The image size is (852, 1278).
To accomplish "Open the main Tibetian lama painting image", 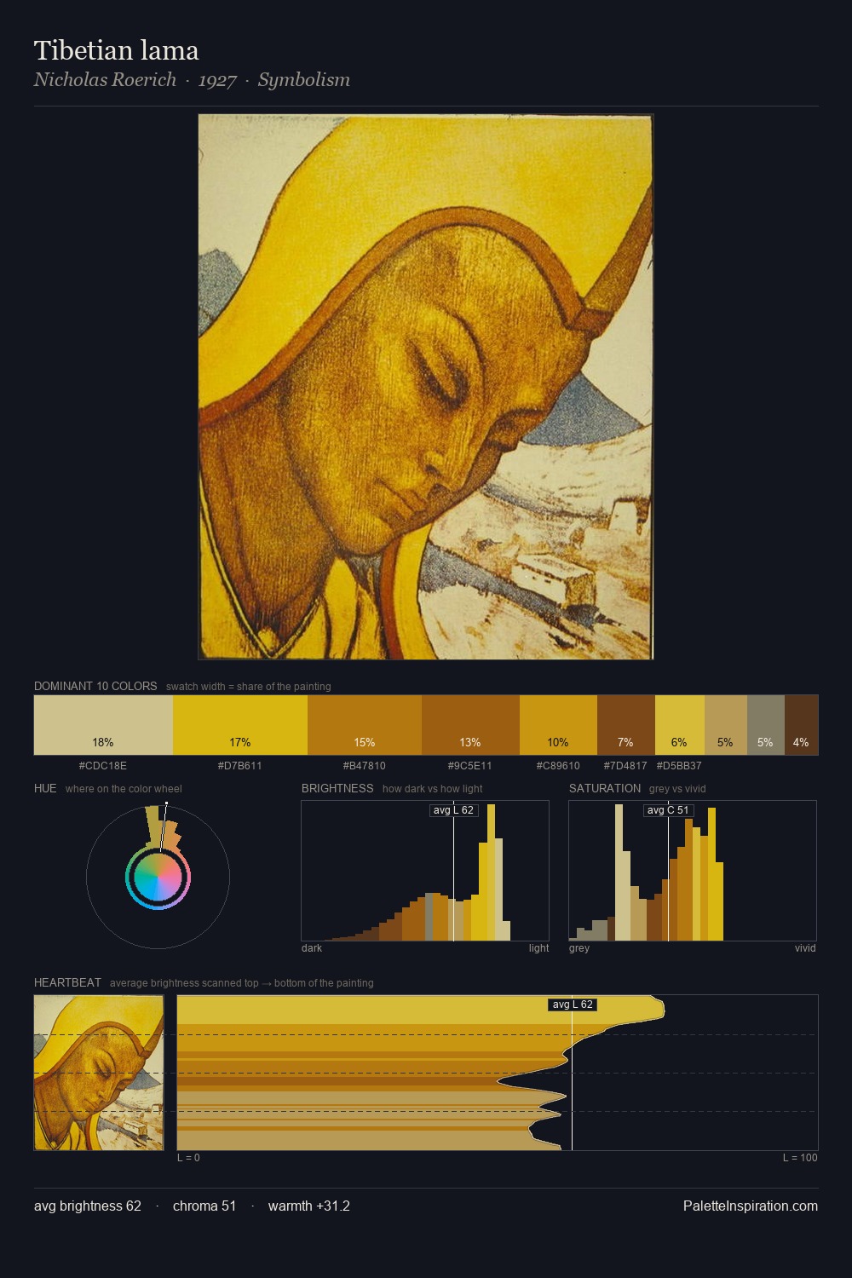I will (426, 387).
